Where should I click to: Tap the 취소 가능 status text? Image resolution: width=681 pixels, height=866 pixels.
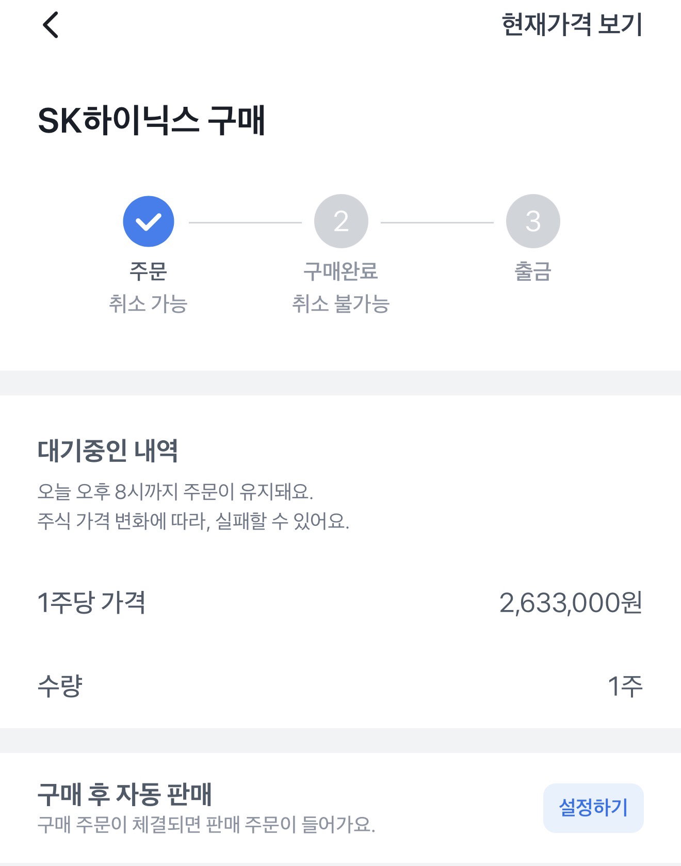(x=148, y=303)
